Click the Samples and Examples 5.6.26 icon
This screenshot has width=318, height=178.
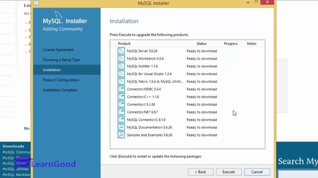[121, 135]
